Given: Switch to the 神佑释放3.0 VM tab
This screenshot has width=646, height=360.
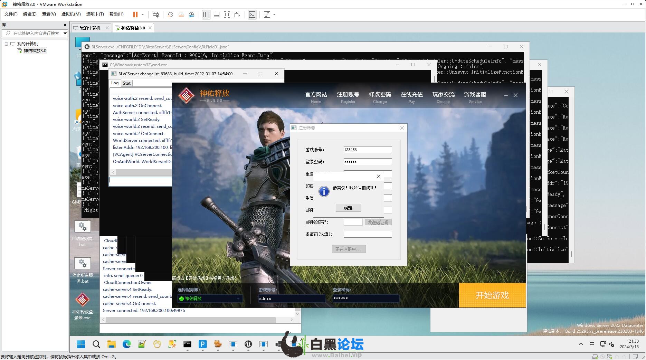Looking at the screenshot, I should 133,28.
